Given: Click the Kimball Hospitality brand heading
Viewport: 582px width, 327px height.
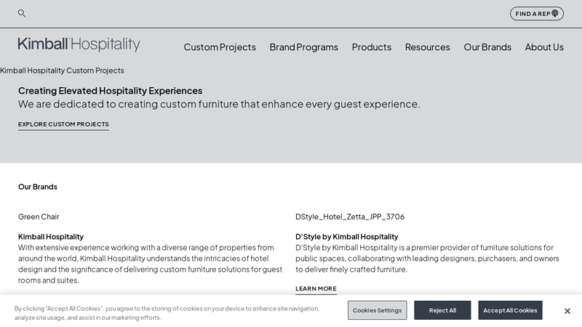Looking at the screenshot, I should coord(51,236).
